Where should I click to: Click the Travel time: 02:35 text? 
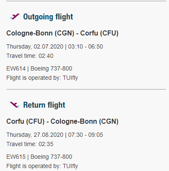click(x=30, y=144)
